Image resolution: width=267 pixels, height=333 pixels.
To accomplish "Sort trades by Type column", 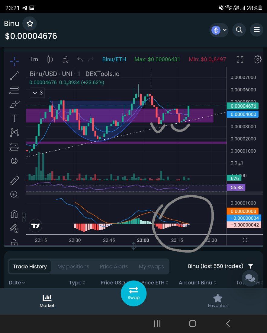I will click(x=77, y=283).
